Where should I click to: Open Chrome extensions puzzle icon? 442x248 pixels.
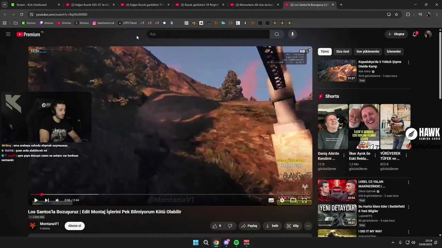point(408,14)
